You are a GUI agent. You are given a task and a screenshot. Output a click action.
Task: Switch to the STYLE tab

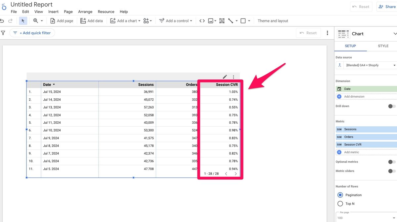pos(383,46)
